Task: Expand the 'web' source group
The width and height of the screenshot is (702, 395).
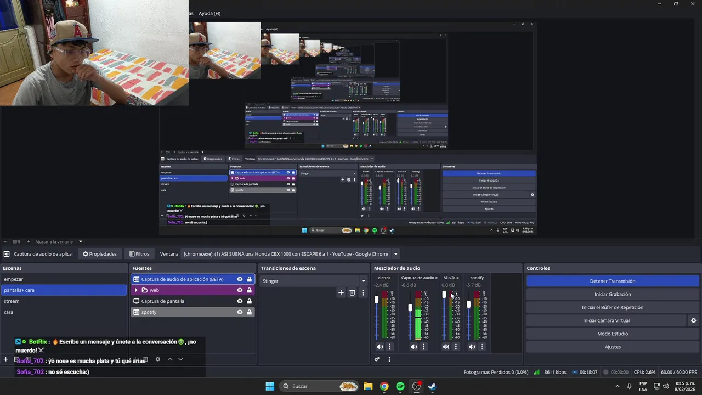Action: pos(136,290)
